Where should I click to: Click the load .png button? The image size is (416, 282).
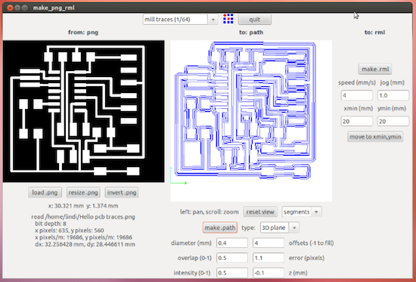pos(45,192)
